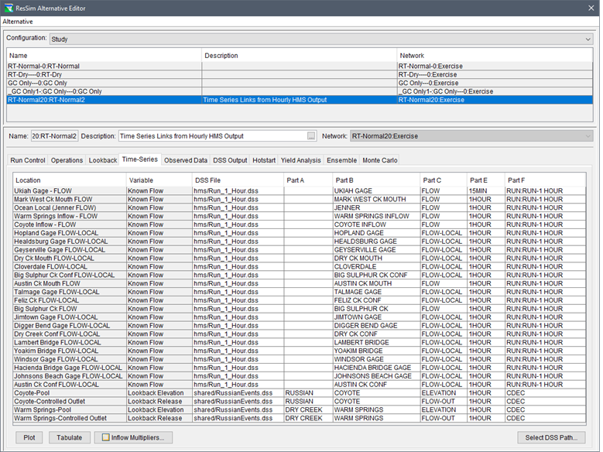Click the Part A column header
Viewport: 603px width, 452px height.
pyautogui.click(x=308, y=180)
